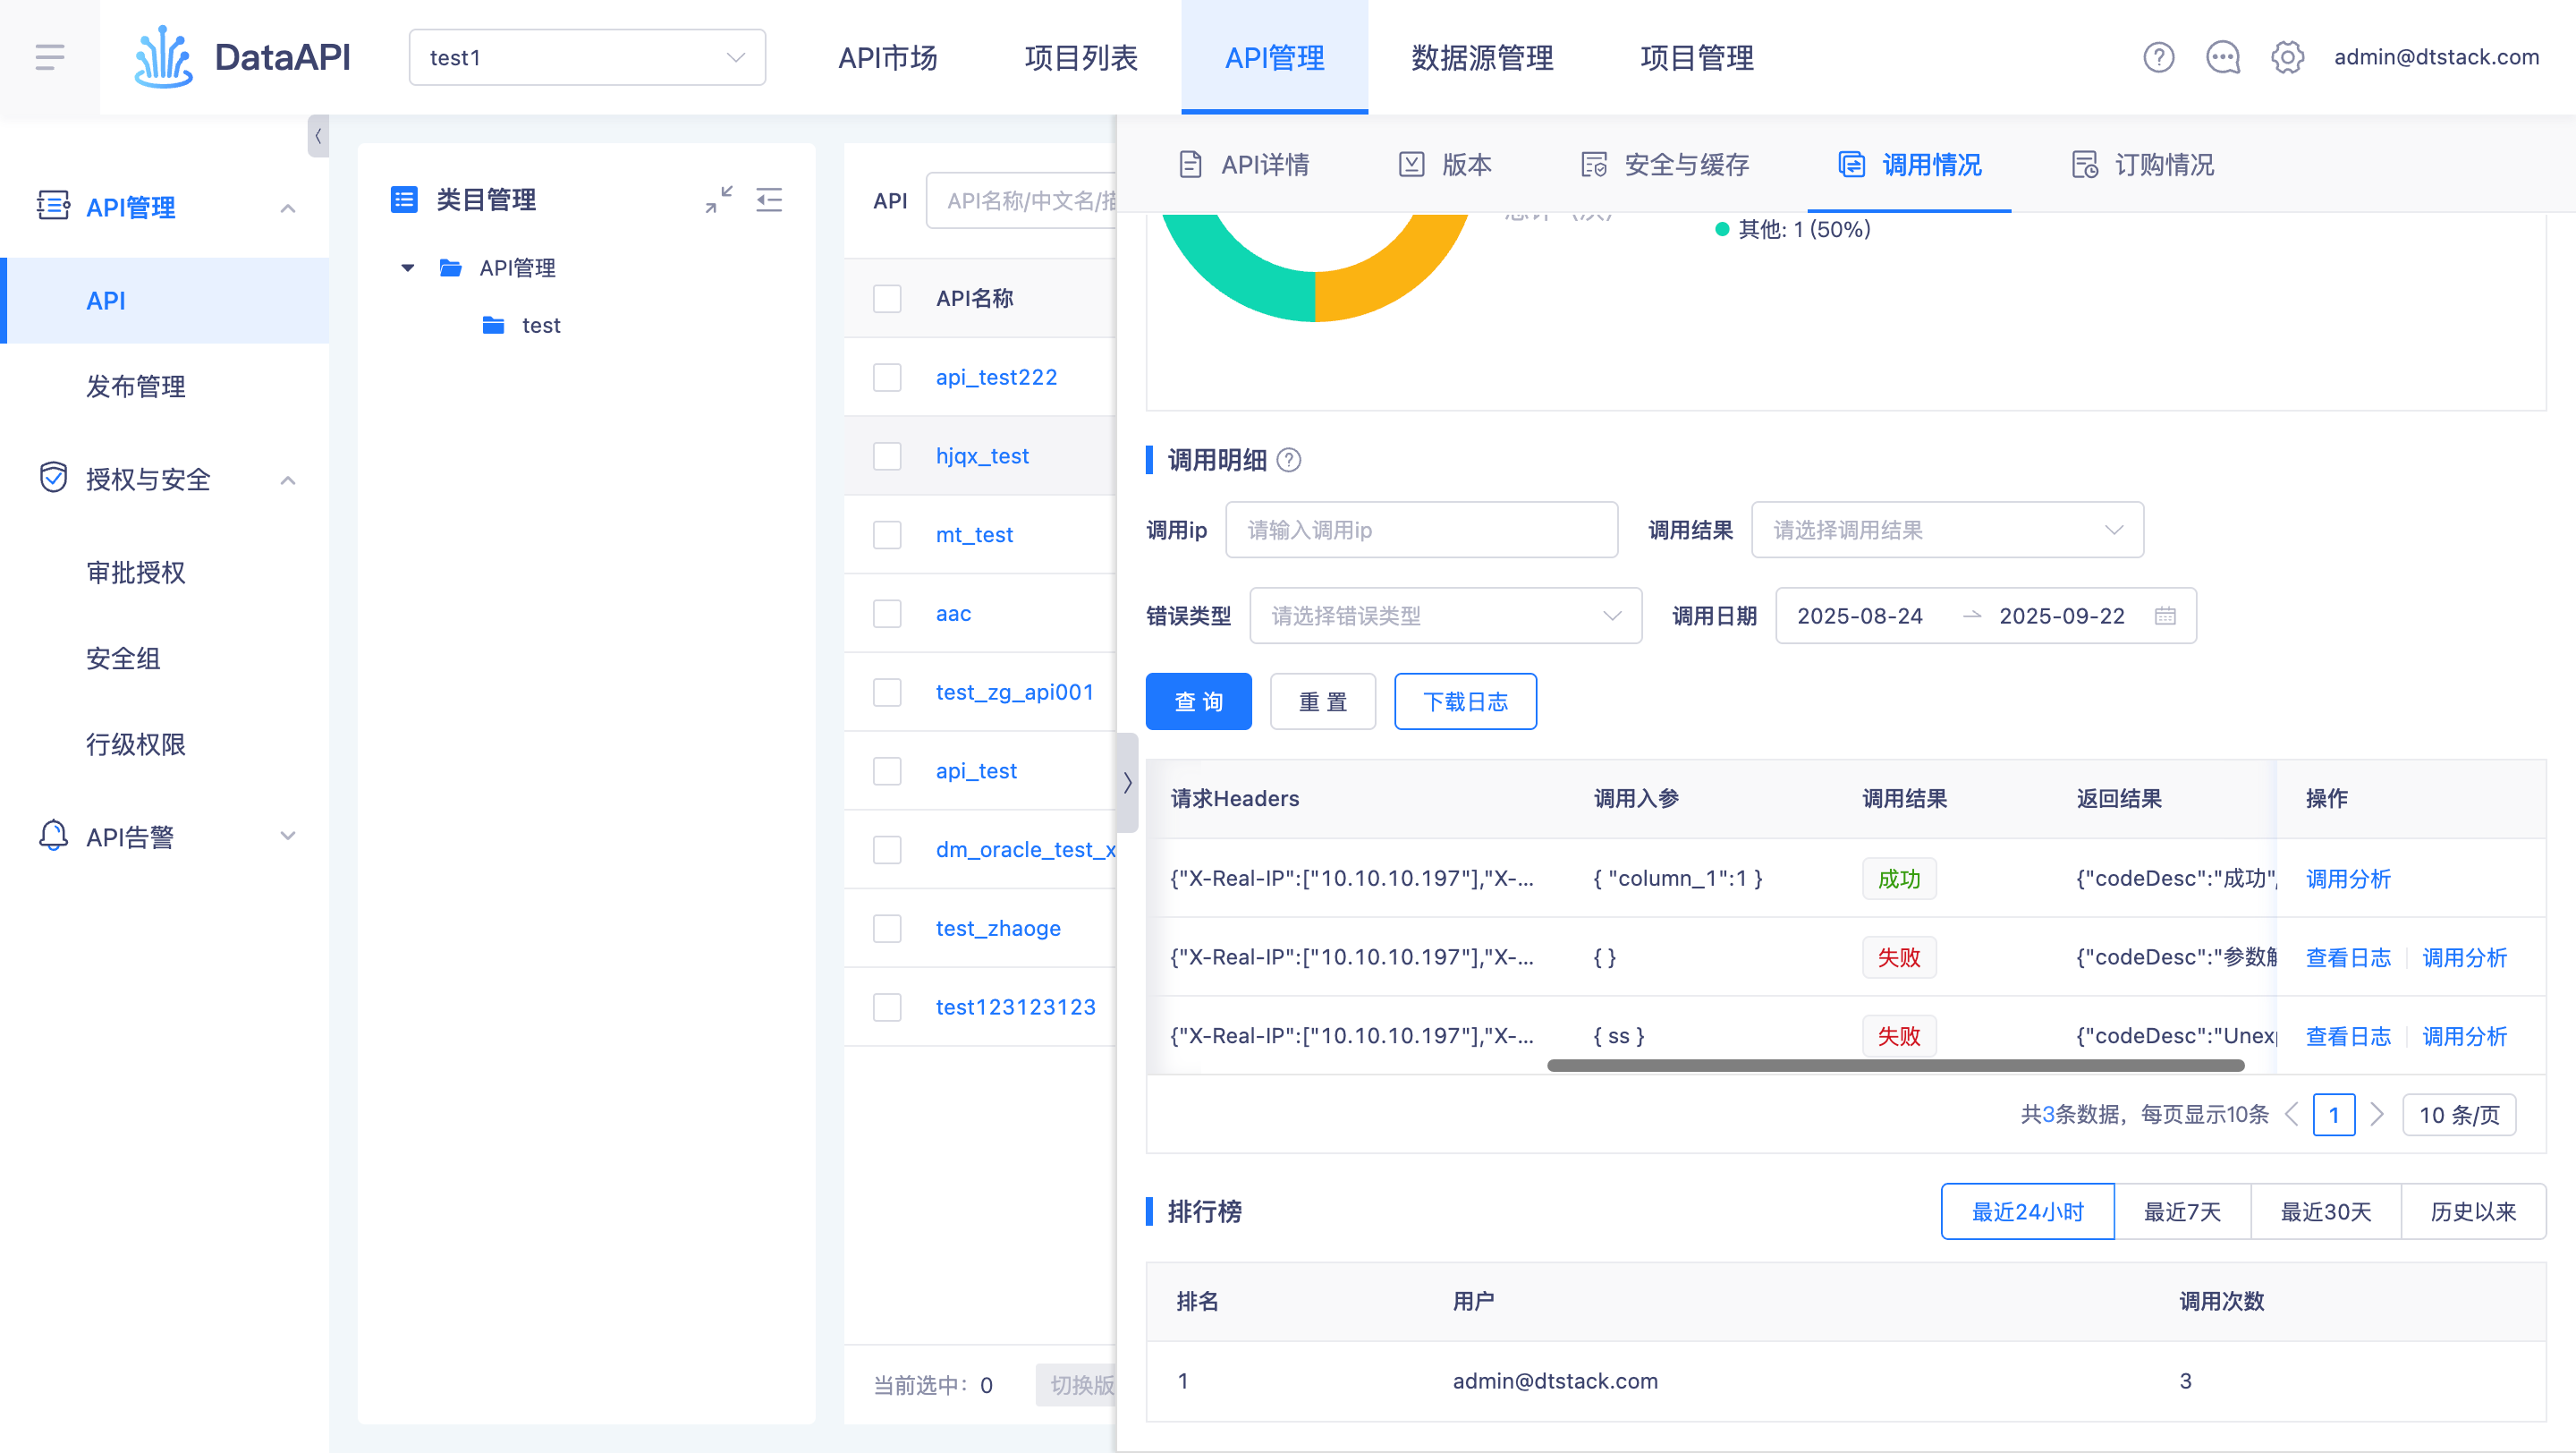
Task: Collapse the API管理 tree node
Action: coord(407,267)
